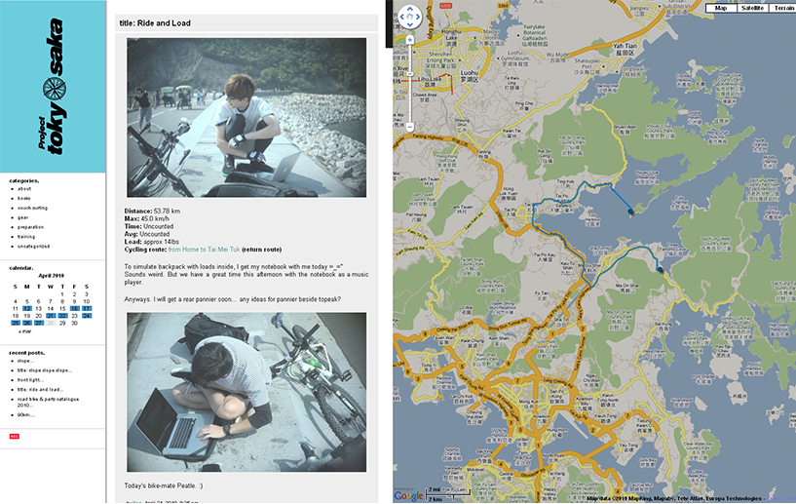The height and width of the screenshot is (504, 796).
Task: Open the 'about' category
Action: tap(24, 188)
